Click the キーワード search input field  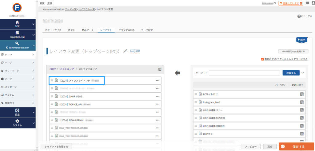[x=244, y=73]
